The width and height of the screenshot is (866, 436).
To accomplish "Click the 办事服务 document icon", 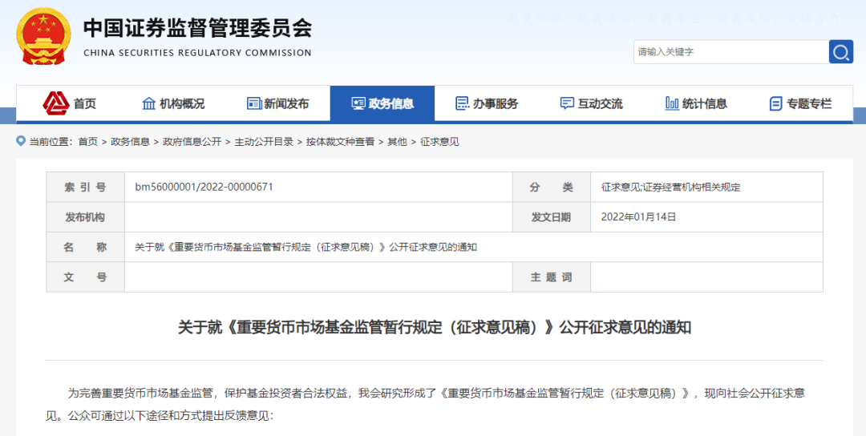I will [463, 103].
